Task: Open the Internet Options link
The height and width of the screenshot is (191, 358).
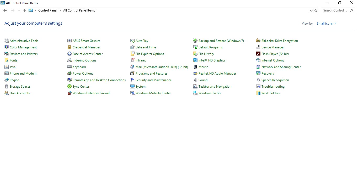Action: tap(272, 60)
